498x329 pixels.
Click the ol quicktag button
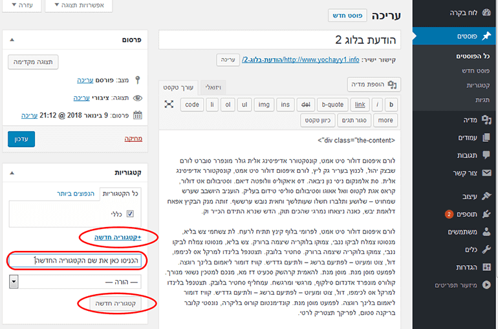[x=228, y=105]
